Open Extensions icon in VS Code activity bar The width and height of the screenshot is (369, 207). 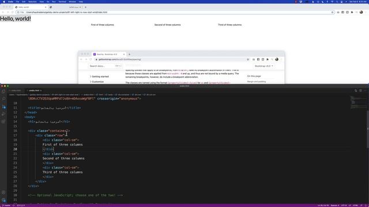coord(3,121)
